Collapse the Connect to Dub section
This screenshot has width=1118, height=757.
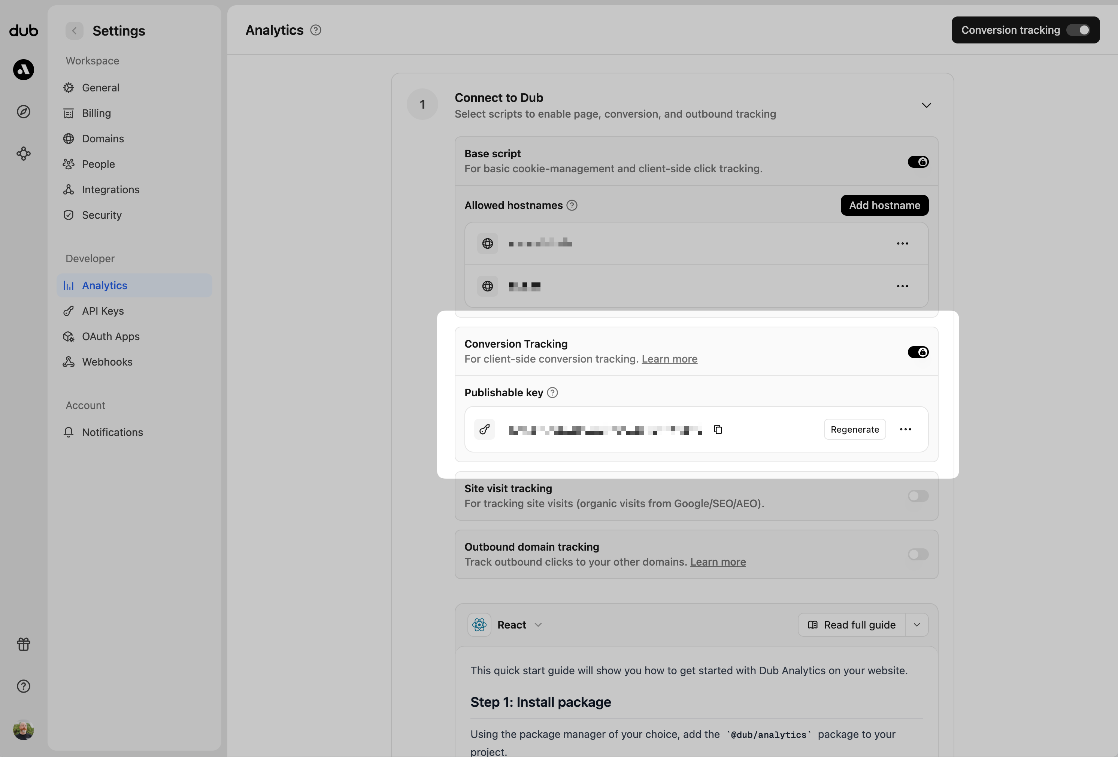[x=927, y=105]
